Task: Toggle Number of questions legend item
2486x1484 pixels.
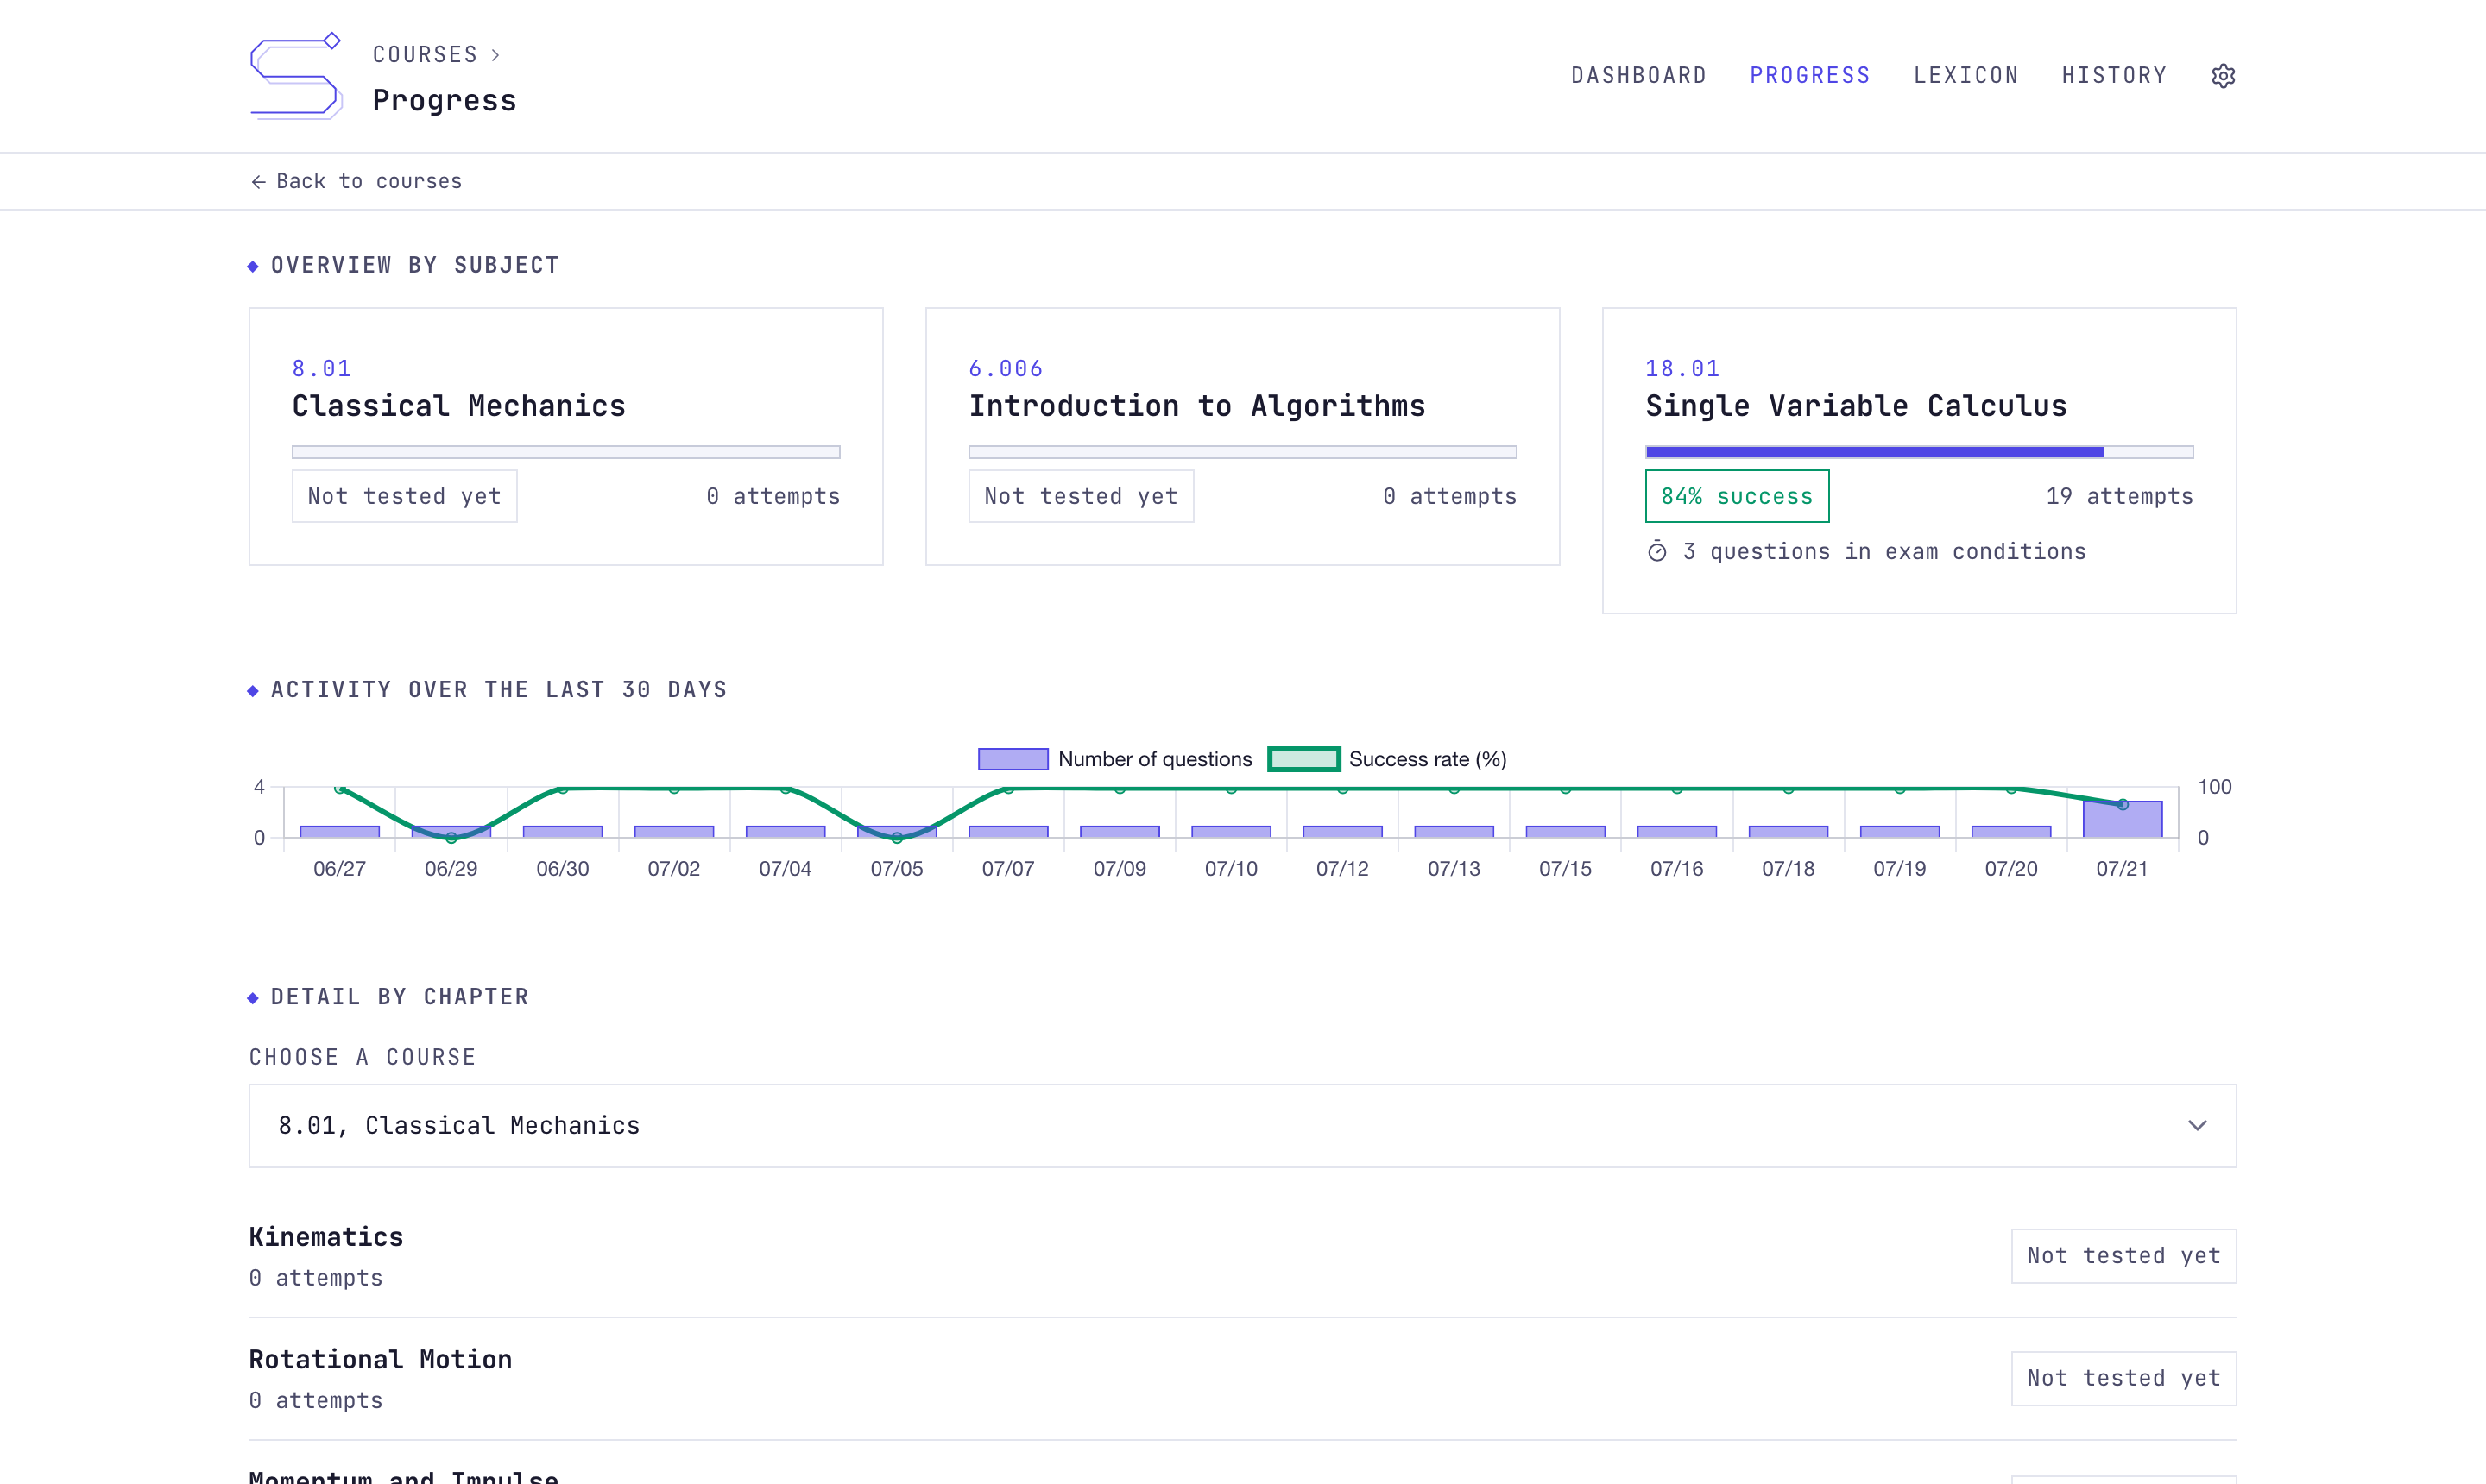Action: point(1114,759)
